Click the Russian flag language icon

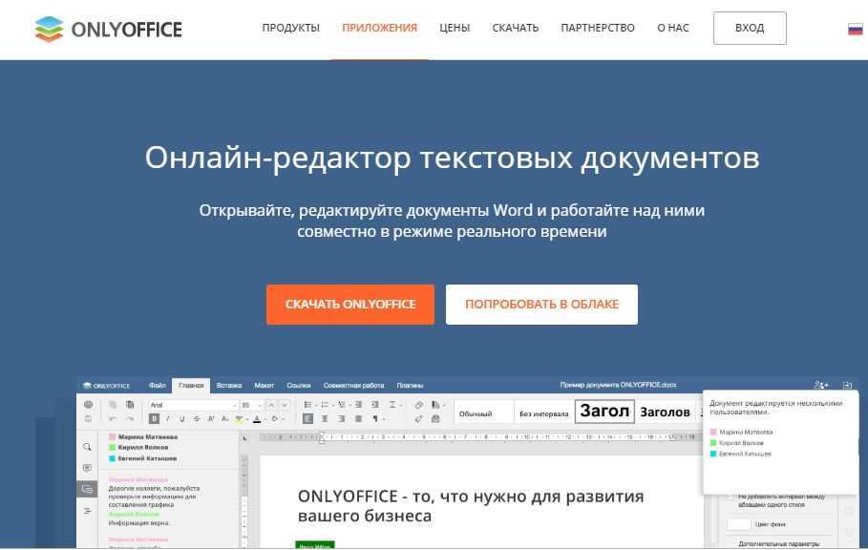[855, 29]
